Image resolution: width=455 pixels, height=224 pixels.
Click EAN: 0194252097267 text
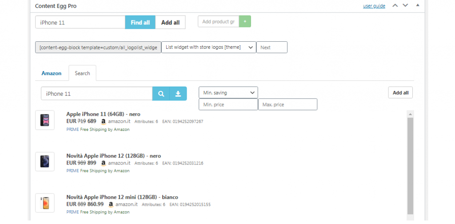point(183,122)
